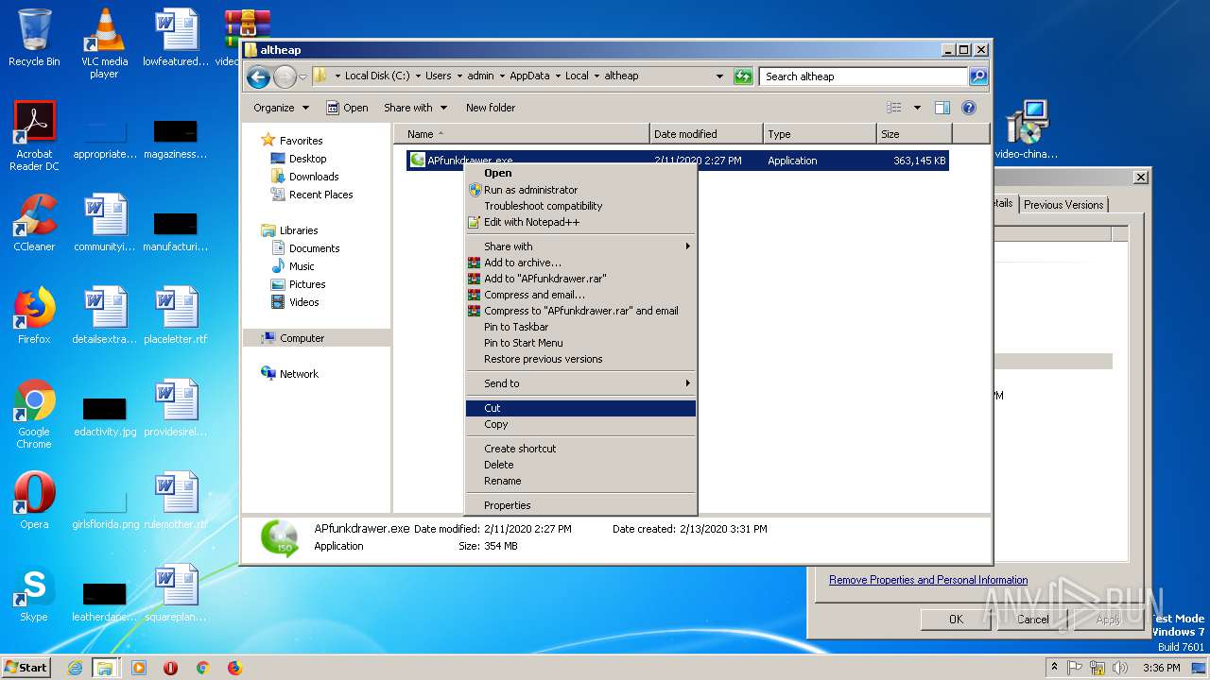Click the Chrome icon in taskbar
The width and height of the screenshot is (1210, 680).
click(x=202, y=668)
